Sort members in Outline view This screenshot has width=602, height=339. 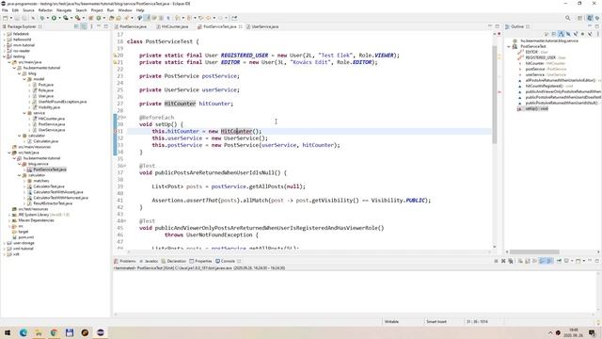(561, 34)
